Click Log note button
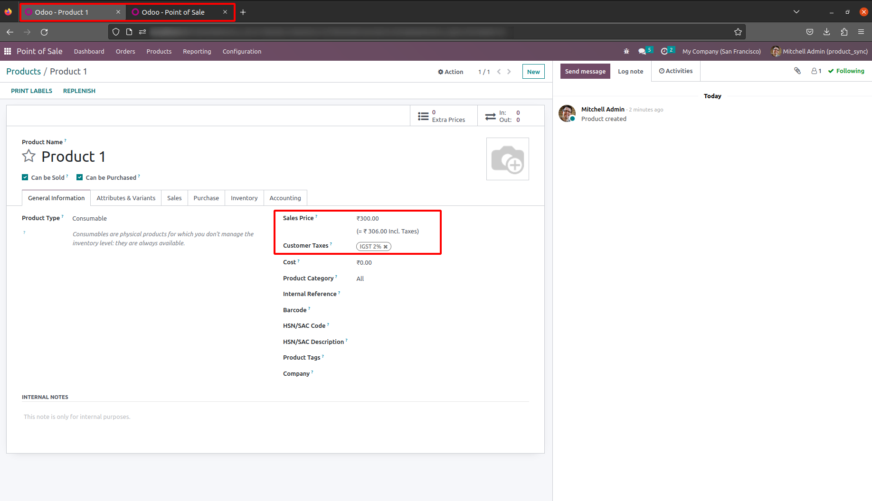Screen dimensions: 872x501 [x=631, y=71]
